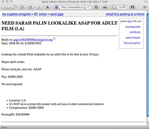Open the address bar dropdown arrow
This screenshot has height=129, width=149.
pos(88,7)
